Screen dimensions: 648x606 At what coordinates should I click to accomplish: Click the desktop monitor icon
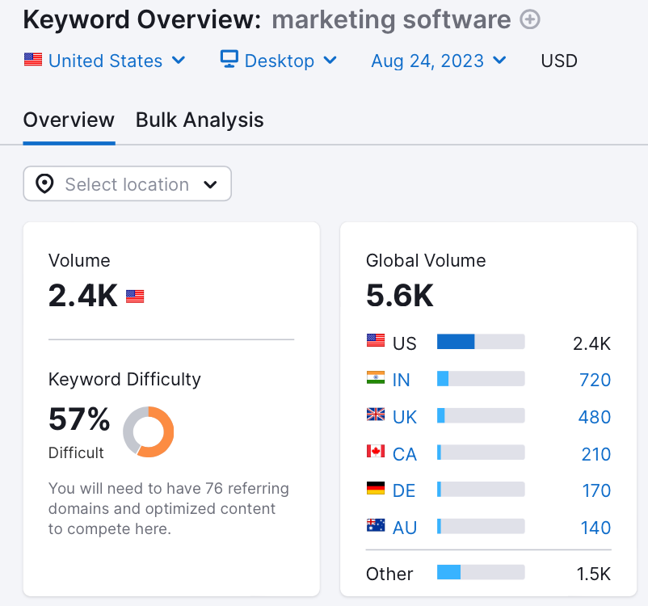coord(229,60)
